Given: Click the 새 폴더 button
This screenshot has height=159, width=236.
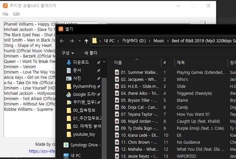Looking at the screenshot, I should tap(91, 53).
